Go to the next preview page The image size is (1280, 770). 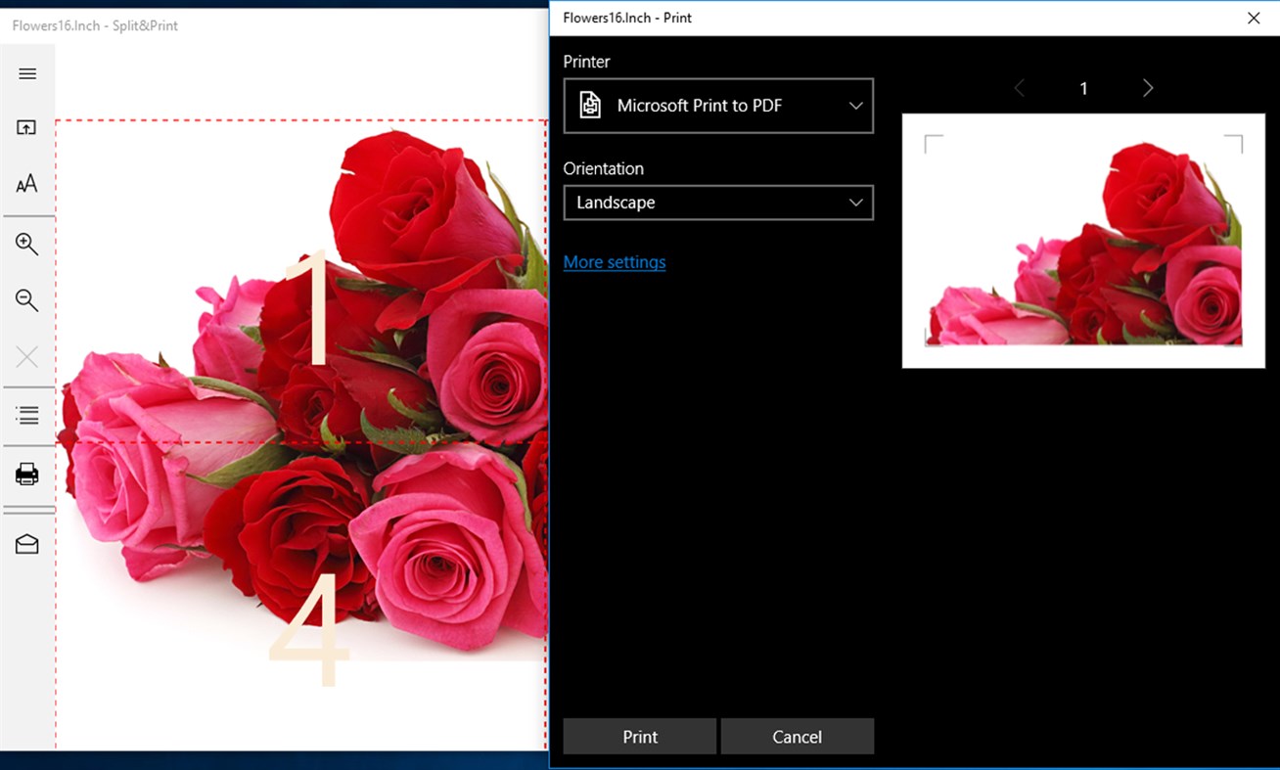click(x=1147, y=88)
